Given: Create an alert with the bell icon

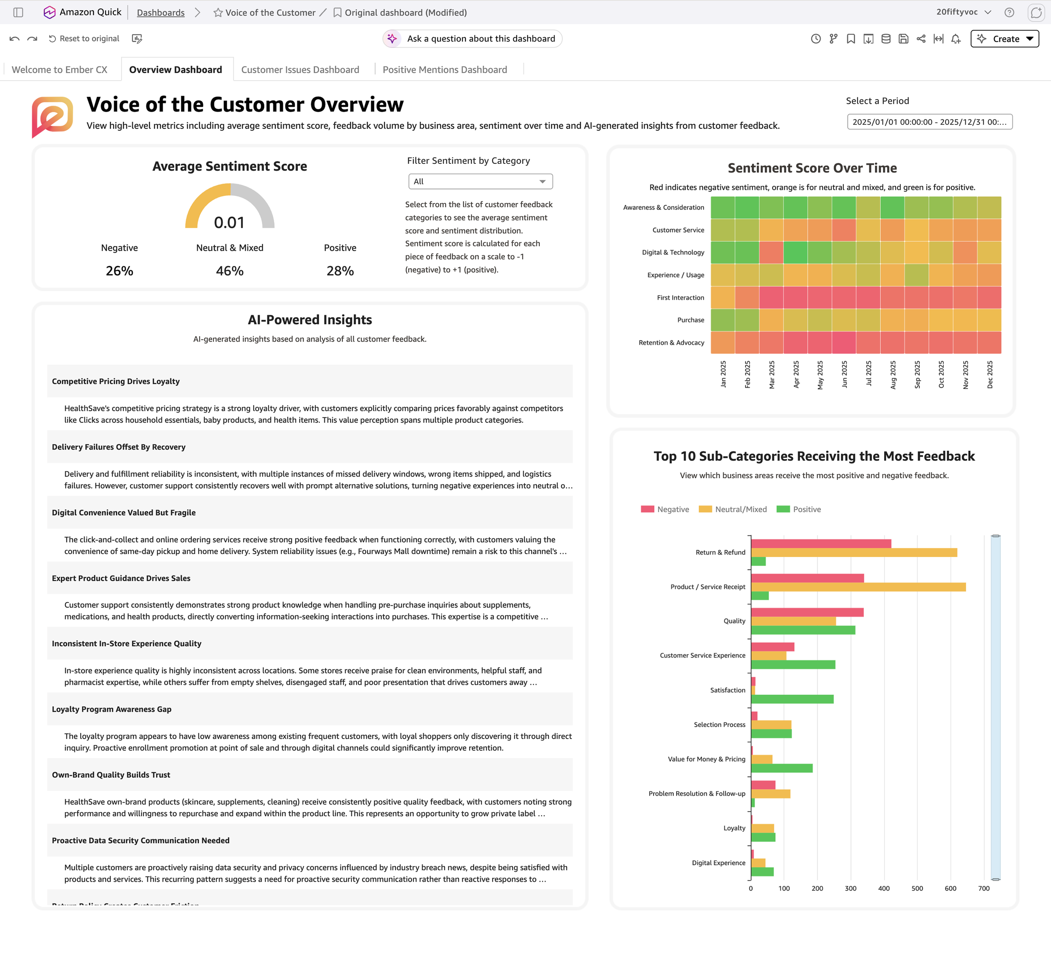Looking at the screenshot, I should (x=956, y=39).
